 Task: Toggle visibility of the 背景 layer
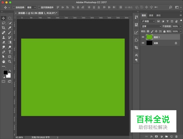[x=143, y=43]
